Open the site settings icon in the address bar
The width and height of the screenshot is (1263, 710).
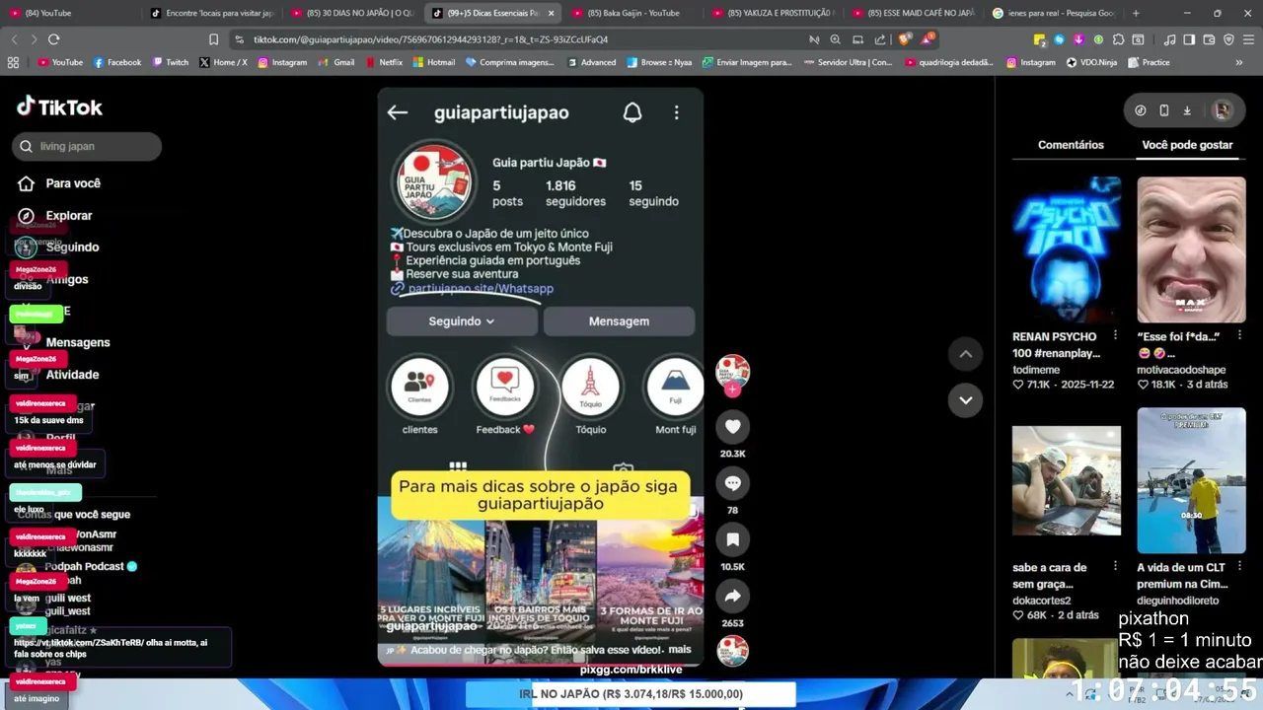click(238, 39)
